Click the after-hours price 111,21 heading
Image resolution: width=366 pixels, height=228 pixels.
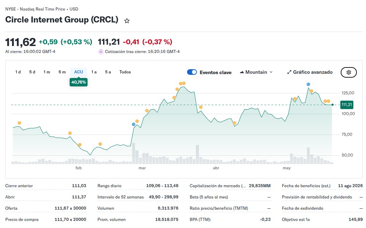coord(109,42)
